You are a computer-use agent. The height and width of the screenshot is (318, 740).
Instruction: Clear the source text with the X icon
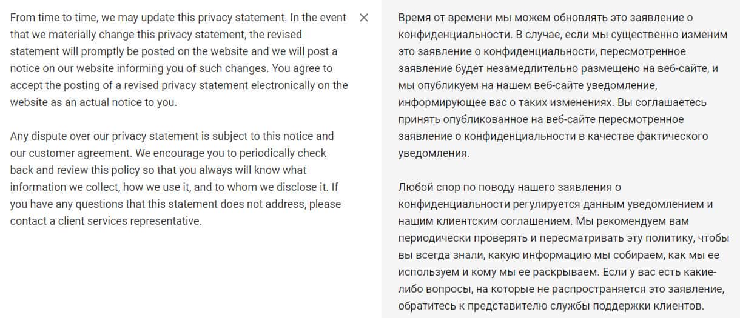pos(364,18)
